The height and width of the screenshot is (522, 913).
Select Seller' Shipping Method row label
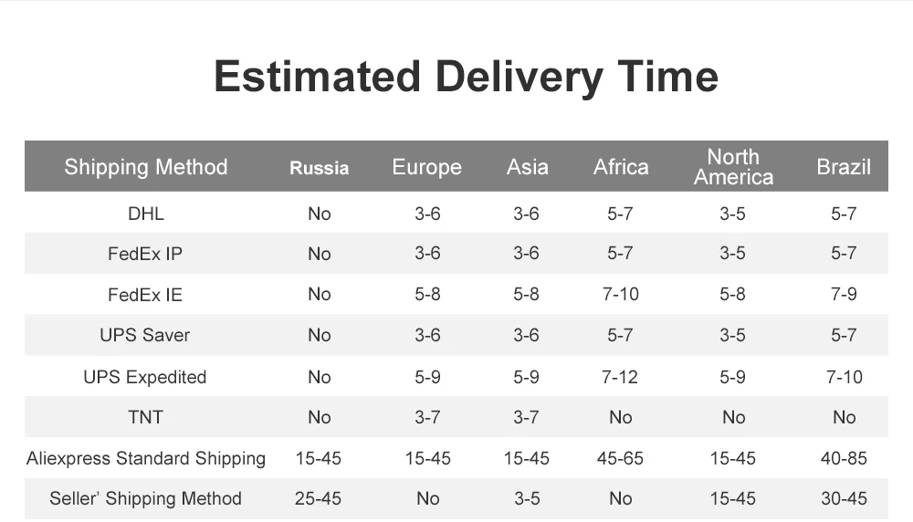[145, 498]
